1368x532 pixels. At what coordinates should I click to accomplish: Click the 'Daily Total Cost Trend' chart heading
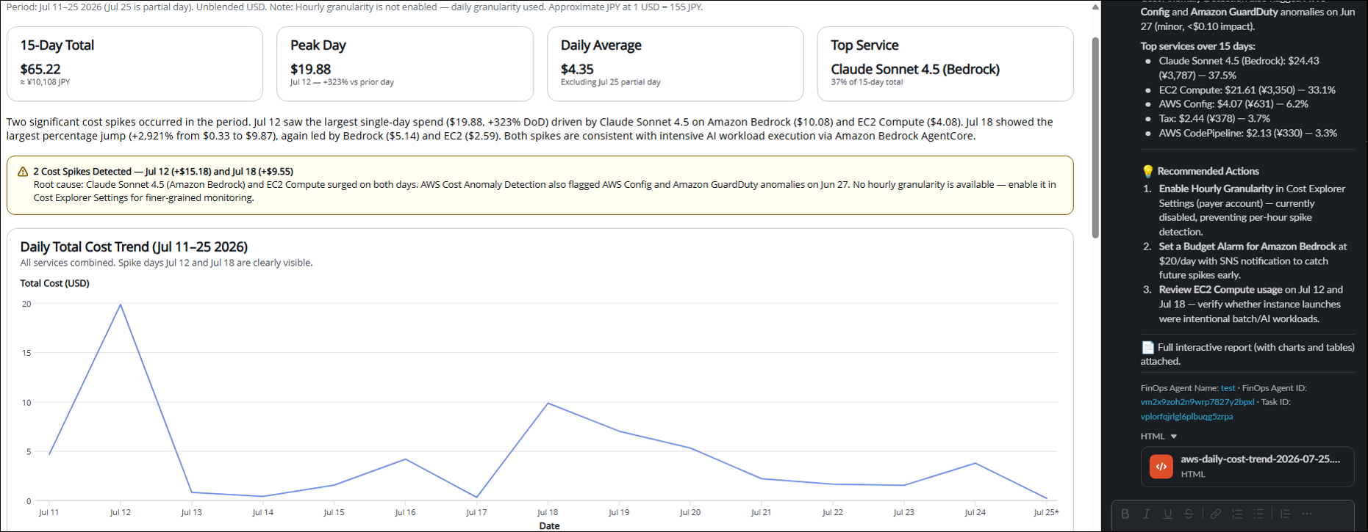(x=134, y=247)
